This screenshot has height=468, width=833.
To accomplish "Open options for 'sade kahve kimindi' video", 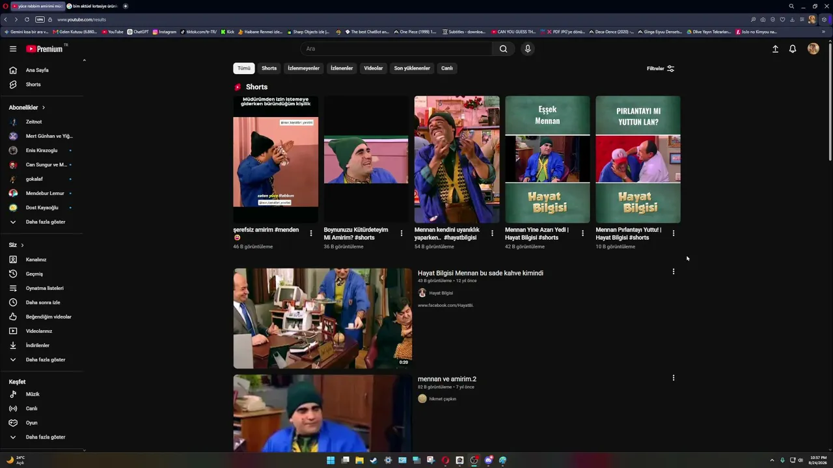I will click(x=673, y=272).
